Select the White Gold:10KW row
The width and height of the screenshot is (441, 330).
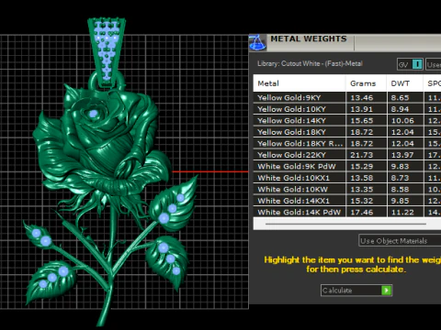click(347, 189)
